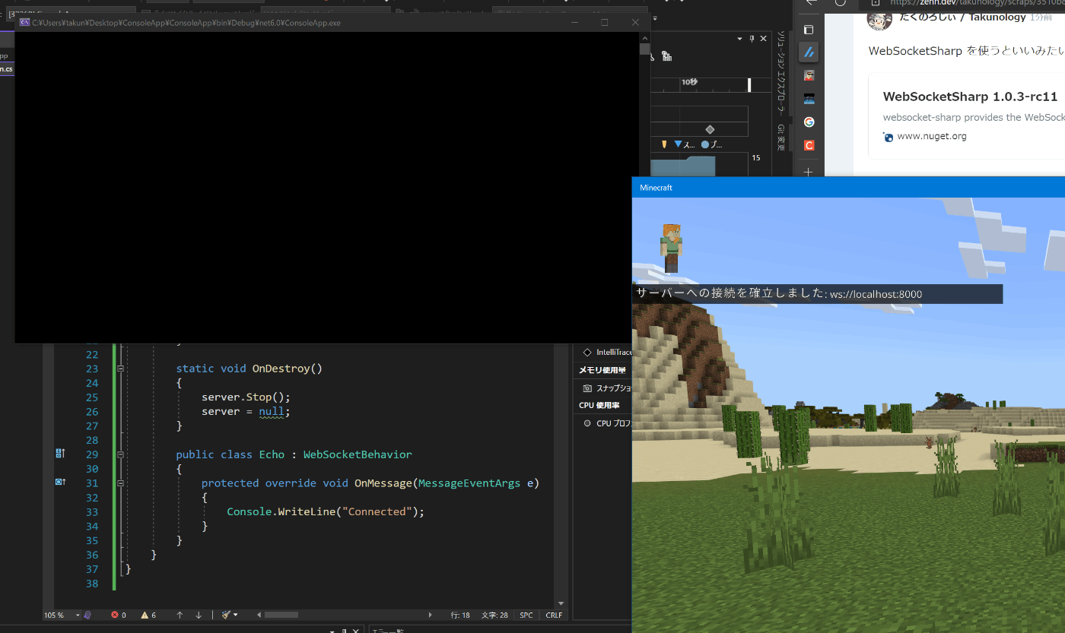Select the Zenn vertical tab icon in Edge
This screenshot has height=633, width=1065.
tap(809, 52)
